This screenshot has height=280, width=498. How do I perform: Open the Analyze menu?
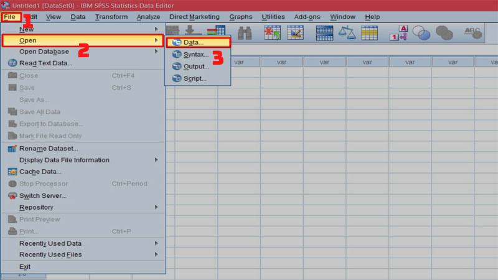click(148, 17)
